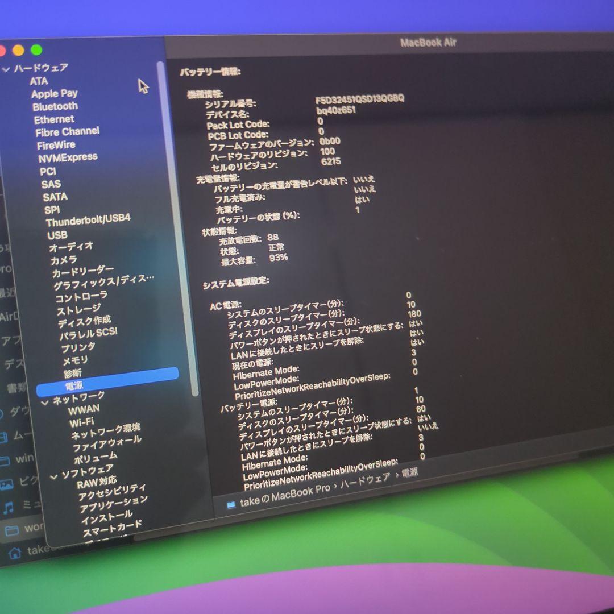Image resolution: width=614 pixels, height=614 pixels.
Task: Click the music note icon in Finder sidebar
Action: (x=9, y=507)
